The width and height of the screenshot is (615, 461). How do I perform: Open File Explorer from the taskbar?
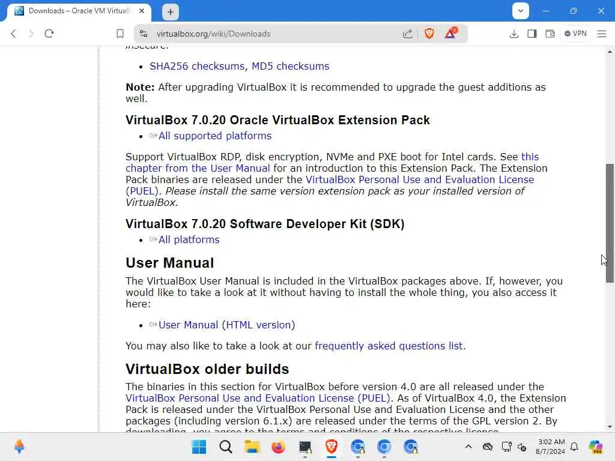pos(252,447)
